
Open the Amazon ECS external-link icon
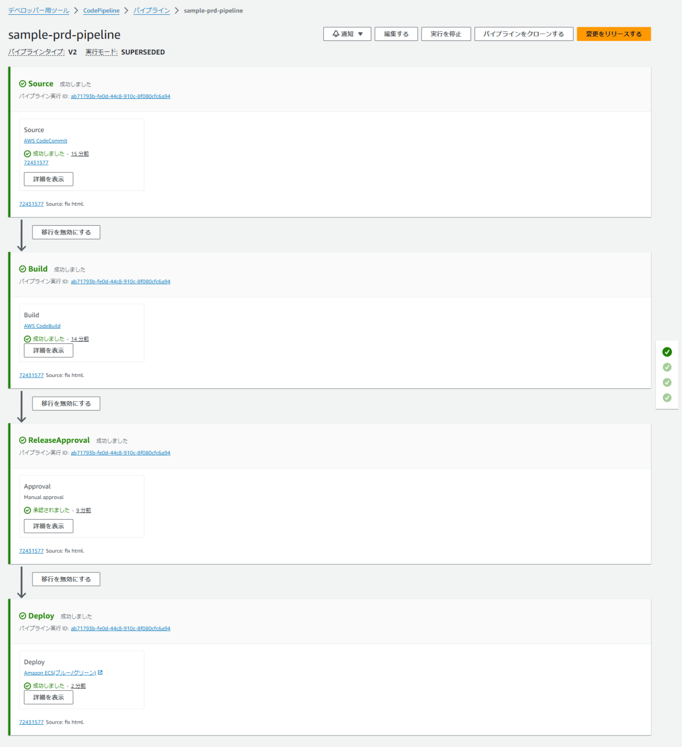[100, 673]
